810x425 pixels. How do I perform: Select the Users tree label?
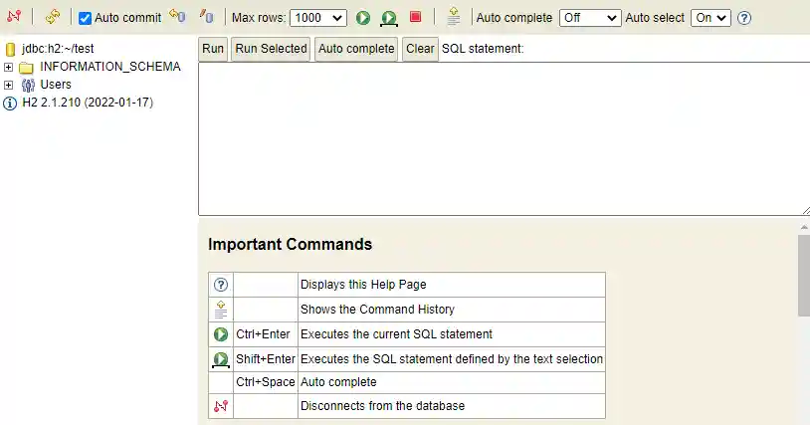[56, 85]
